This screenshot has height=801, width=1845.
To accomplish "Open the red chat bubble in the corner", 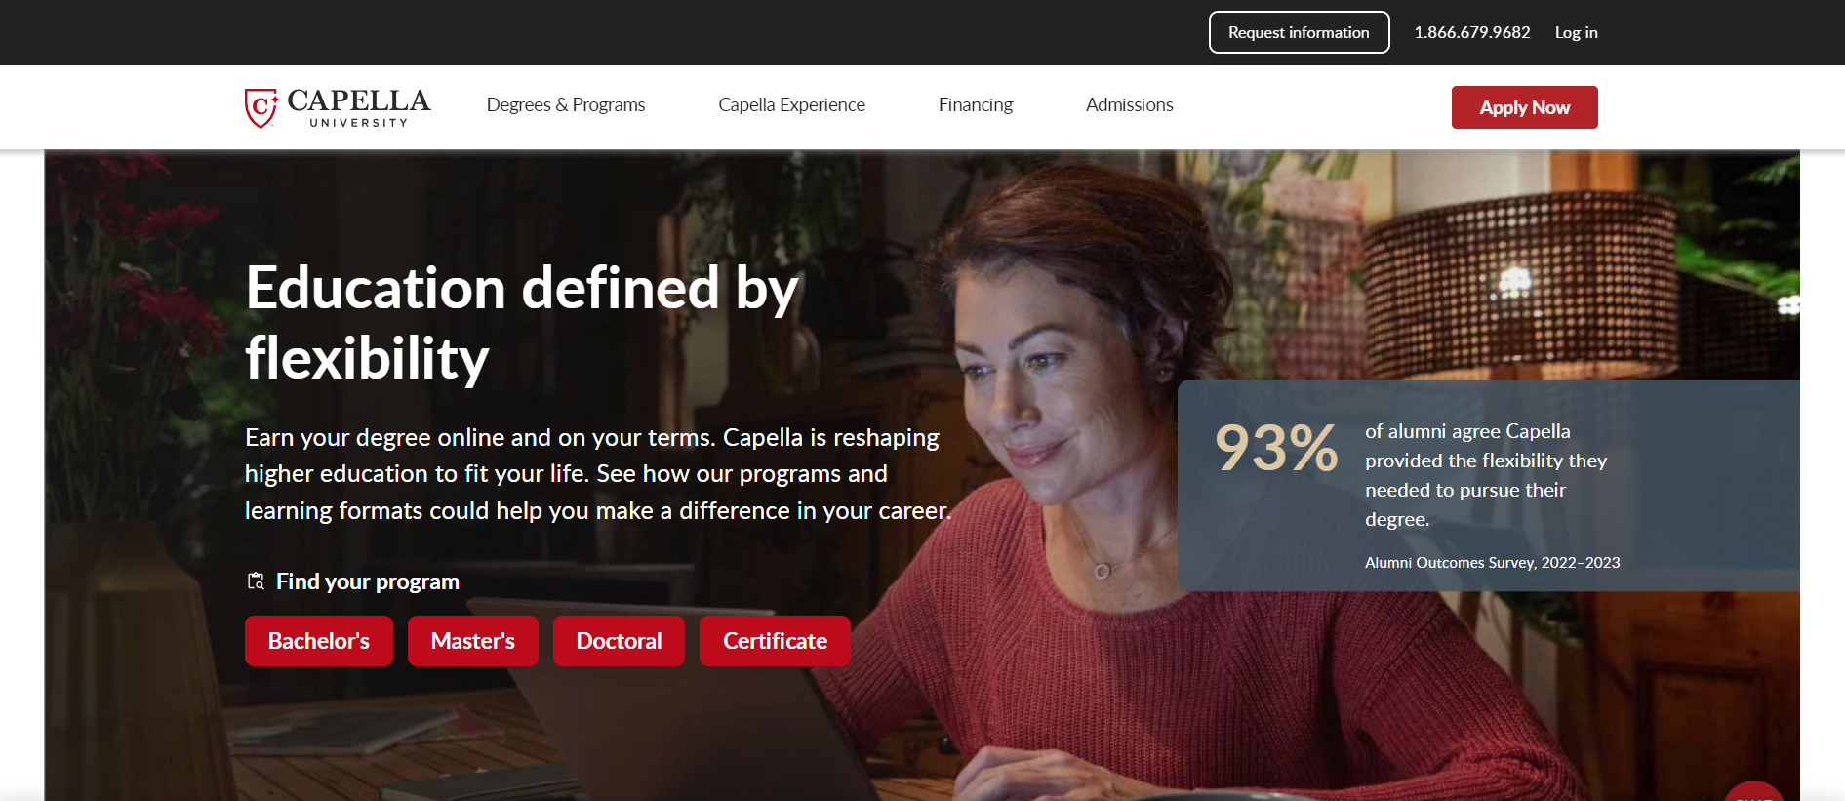I will [x=1754, y=791].
